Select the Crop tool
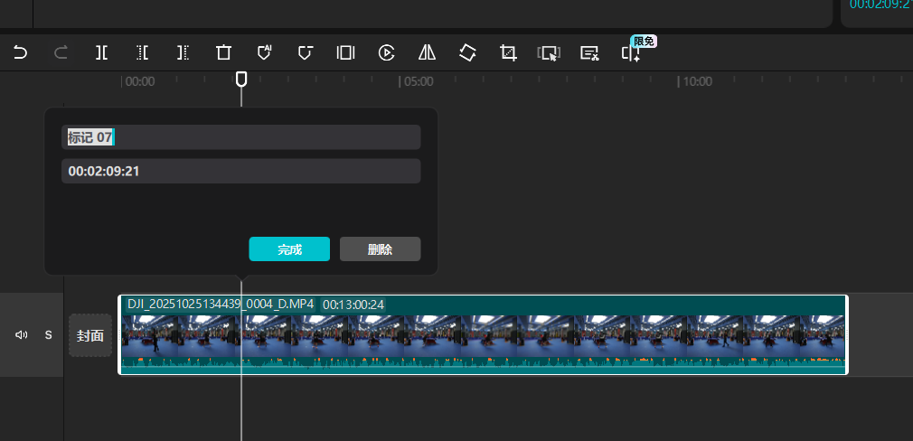Viewport: 913px width, 441px height. pos(508,52)
